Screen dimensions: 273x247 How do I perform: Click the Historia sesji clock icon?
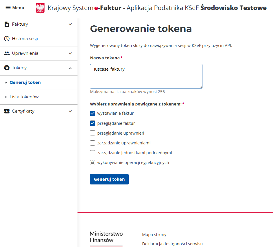(7, 39)
